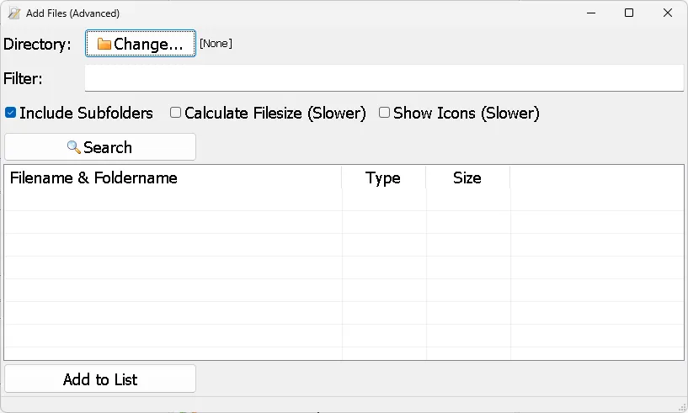Click the Add Files (Advanced) title text
This screenshot has width=688, height=413.
pyautogui.click(x=72, y=13)
